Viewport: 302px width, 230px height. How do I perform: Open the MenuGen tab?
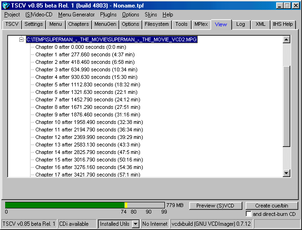(105, 24)
